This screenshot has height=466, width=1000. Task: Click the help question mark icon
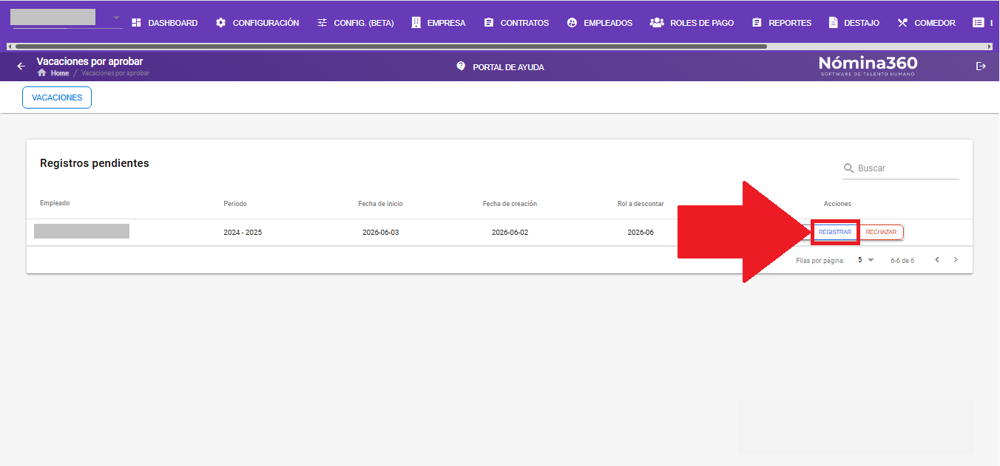click(x=461, y=66)
